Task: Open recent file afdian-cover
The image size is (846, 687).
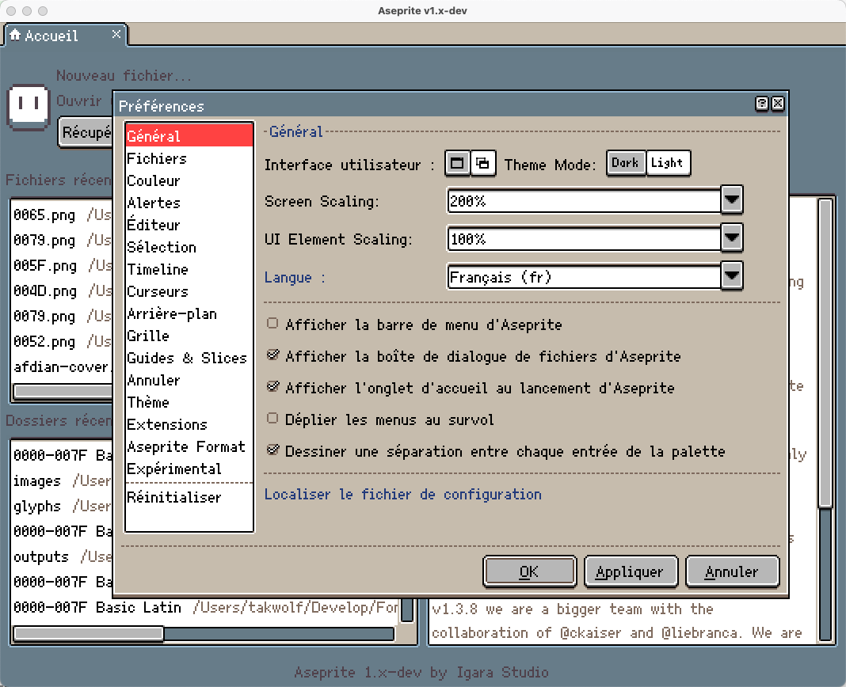Action: click(x=62, y=366)
